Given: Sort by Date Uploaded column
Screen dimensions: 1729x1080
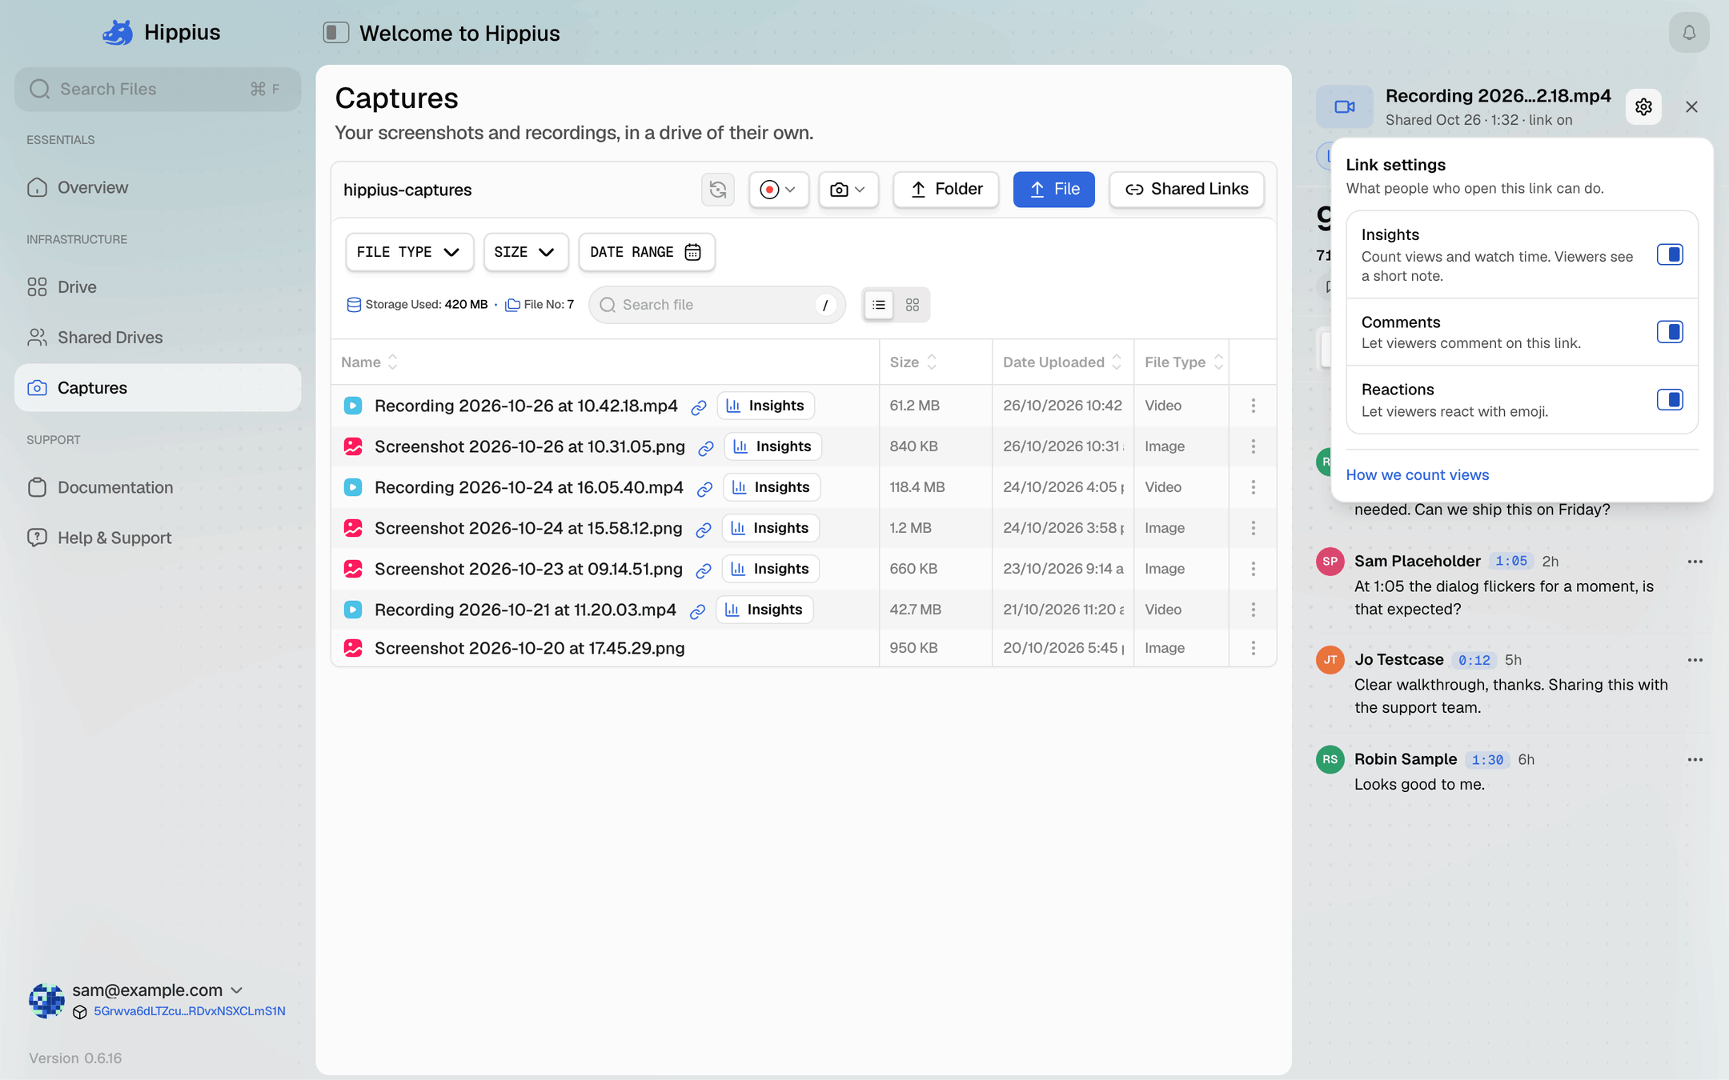Looking at the screenshot, I should pos(1062,362).
